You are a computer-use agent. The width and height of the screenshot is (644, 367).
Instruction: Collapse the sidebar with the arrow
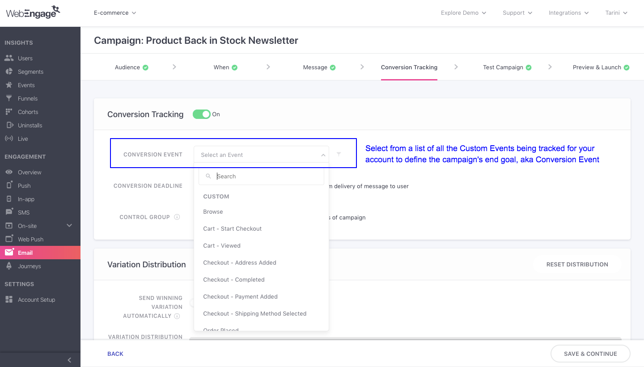click(69, 360)
